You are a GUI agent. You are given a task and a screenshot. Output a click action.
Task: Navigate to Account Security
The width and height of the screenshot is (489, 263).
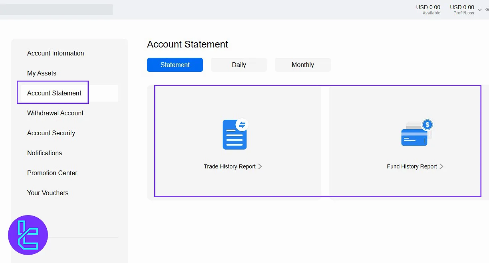51,133
